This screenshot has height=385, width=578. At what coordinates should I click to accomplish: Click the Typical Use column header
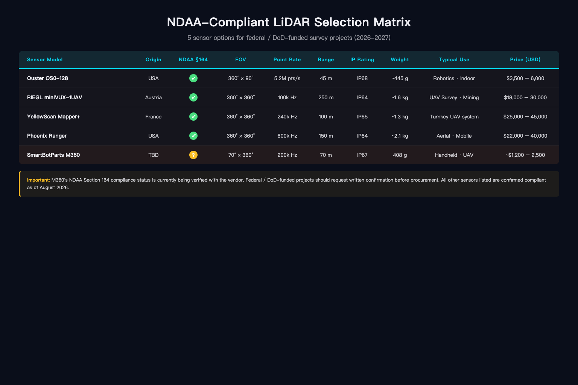tap(454, 59)
